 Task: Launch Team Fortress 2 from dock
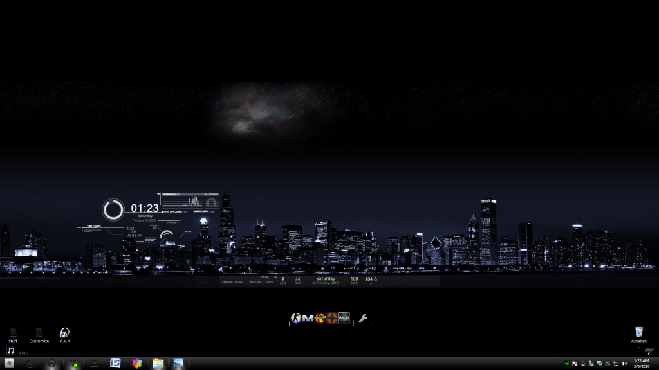tap(332, 319)
